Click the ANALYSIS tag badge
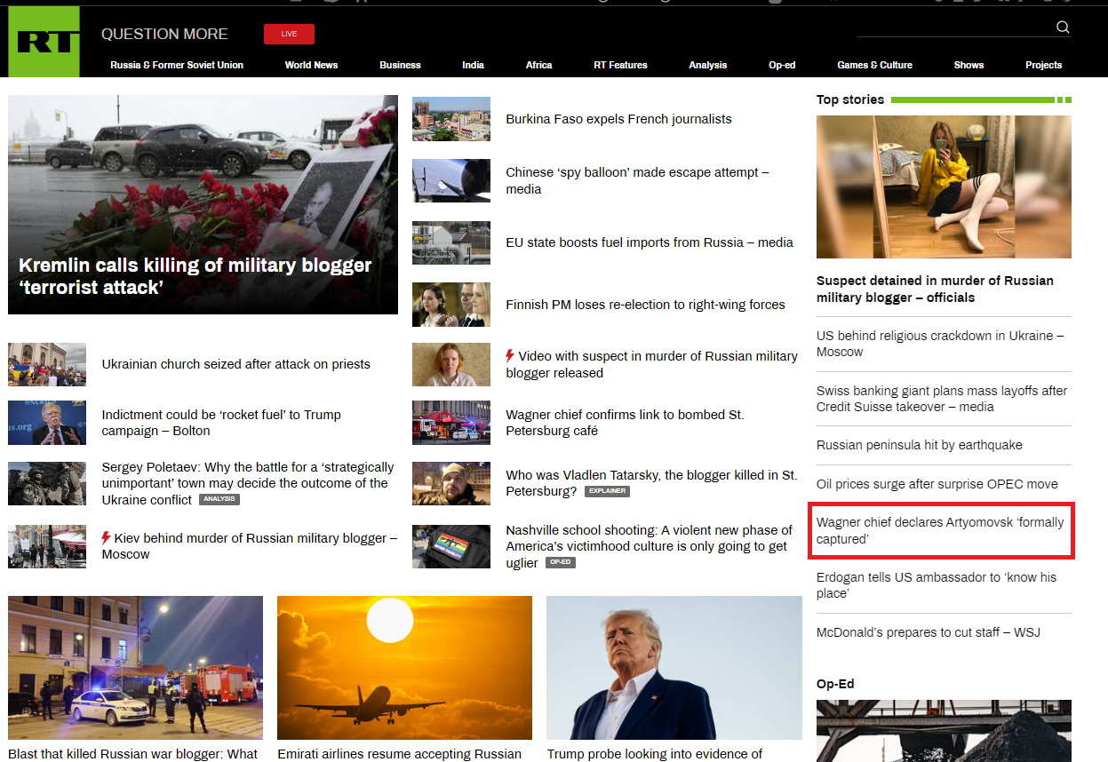The width and height of the screenshot is (1108, 762). 219,499
